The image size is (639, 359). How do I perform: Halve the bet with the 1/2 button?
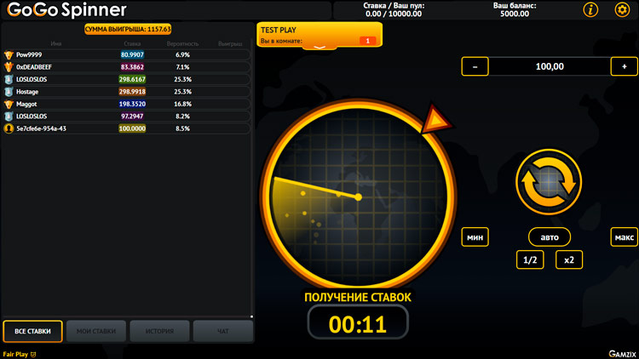point(530,260)
